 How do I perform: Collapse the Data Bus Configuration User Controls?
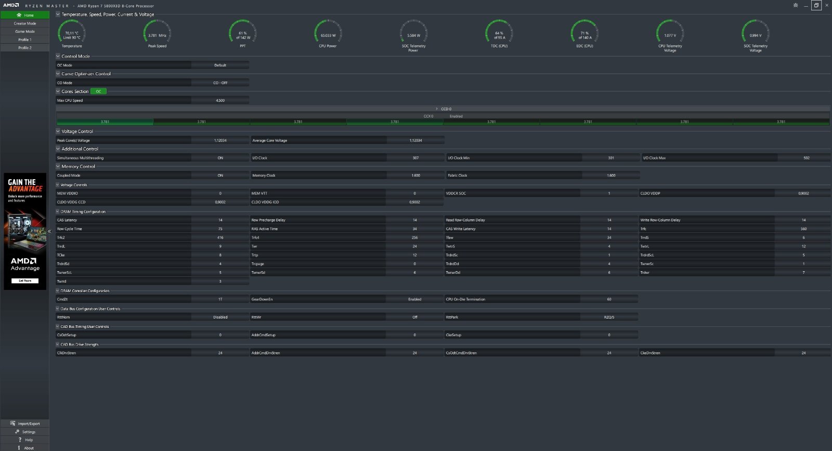58,309
